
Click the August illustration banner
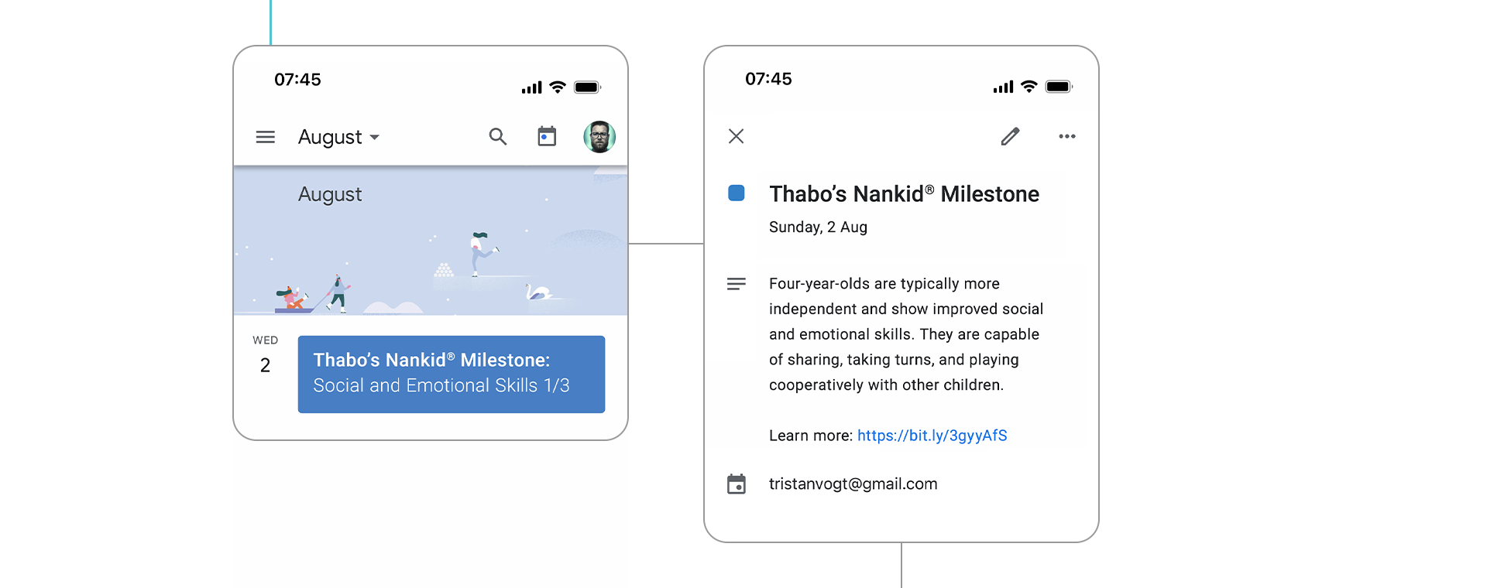point(431,241)
